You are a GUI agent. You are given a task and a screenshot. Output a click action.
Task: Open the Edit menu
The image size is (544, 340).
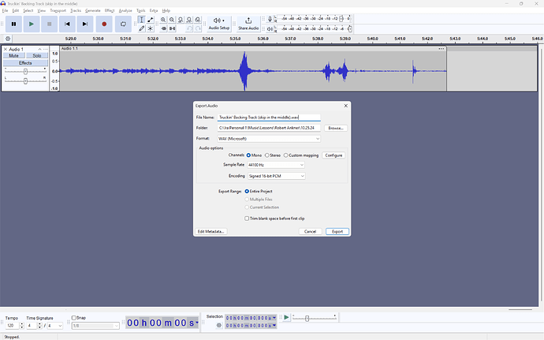(16, 11)
